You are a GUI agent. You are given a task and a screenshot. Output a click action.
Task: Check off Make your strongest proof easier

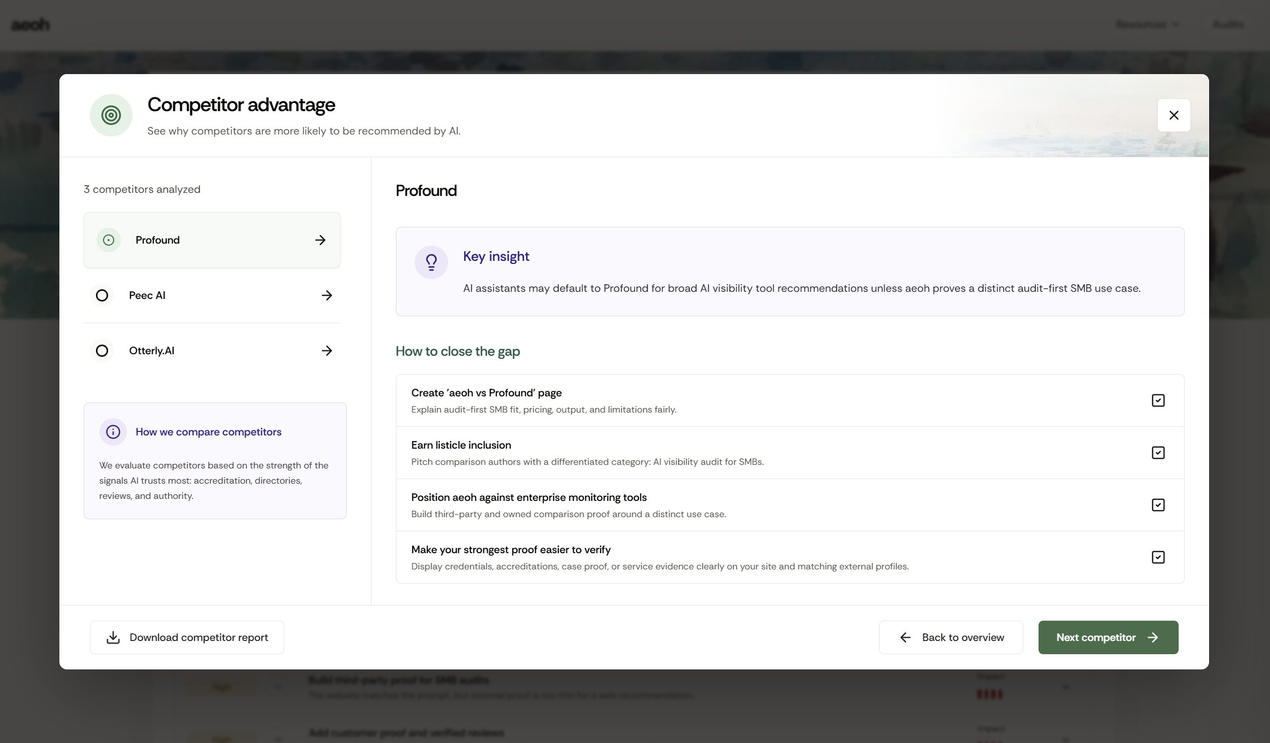(1158, 557)
